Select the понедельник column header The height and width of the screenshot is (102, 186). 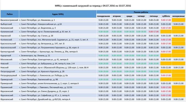click(103, 16)
